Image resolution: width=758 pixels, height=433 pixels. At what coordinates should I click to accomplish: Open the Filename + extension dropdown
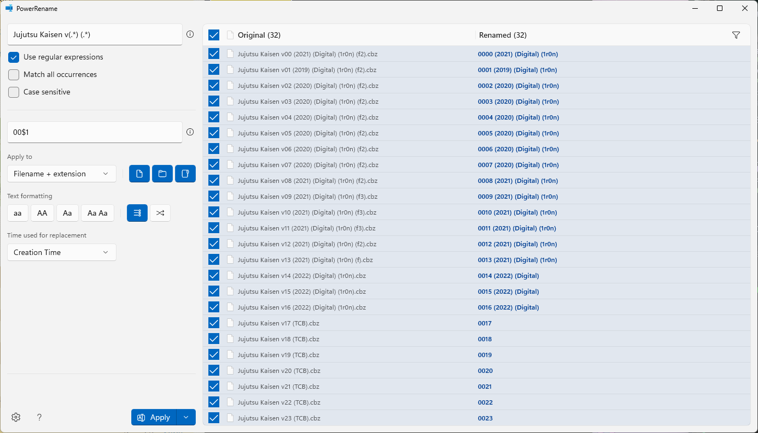tap(62, 174)
